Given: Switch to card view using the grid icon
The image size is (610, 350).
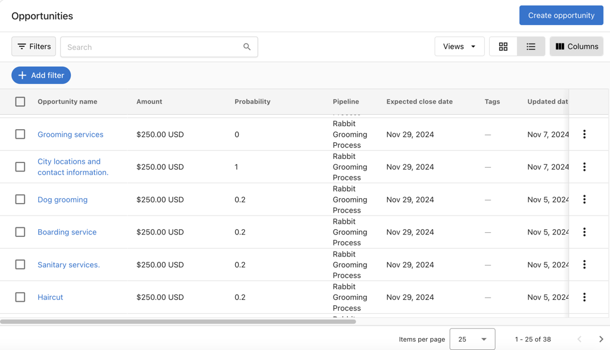Looking at the screenshot, I should click(x=503, y=46).
